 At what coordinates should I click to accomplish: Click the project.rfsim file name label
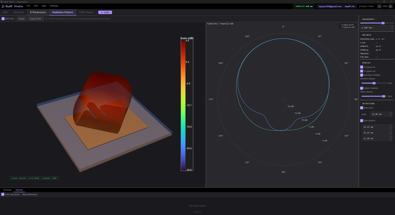pyautogui.click(x=366, y=6)
